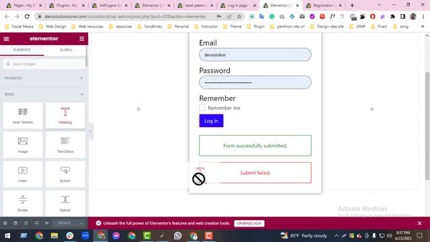
Task: Open the Fiverr bookmark folder
Action: coord(379,27)
